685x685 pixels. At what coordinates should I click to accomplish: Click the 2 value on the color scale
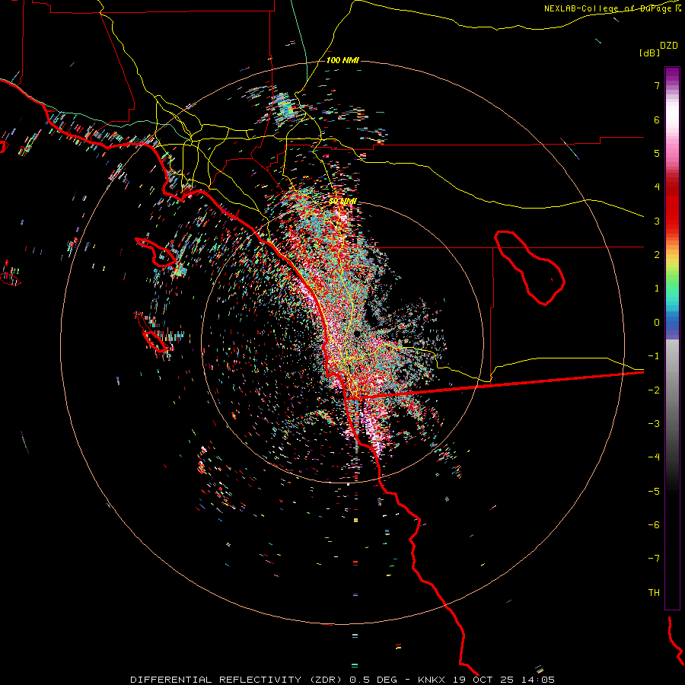pos(657,255)
